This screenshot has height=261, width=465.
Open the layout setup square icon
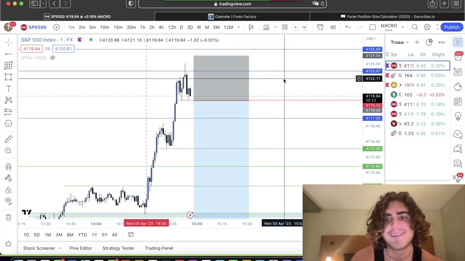tap(372, 27)
